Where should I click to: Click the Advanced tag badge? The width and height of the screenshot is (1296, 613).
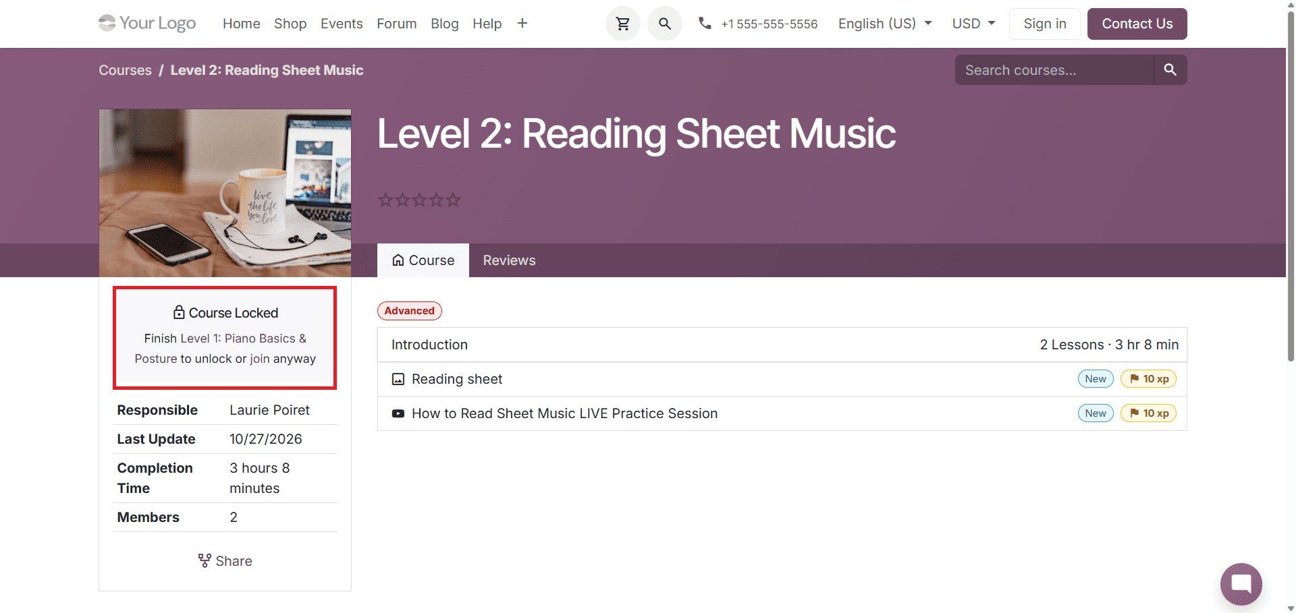[x=410, y=311]
